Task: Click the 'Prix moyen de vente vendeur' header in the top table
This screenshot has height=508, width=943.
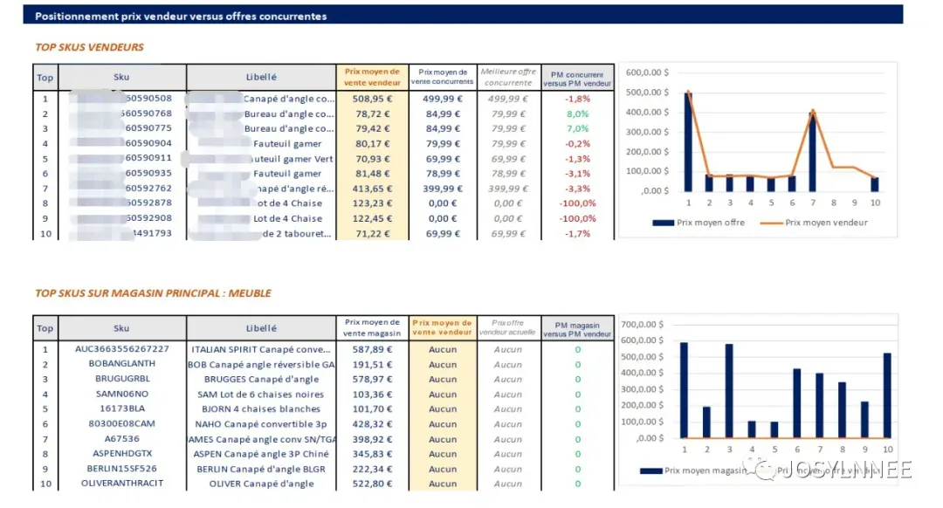Action: (x=372, y=77)
